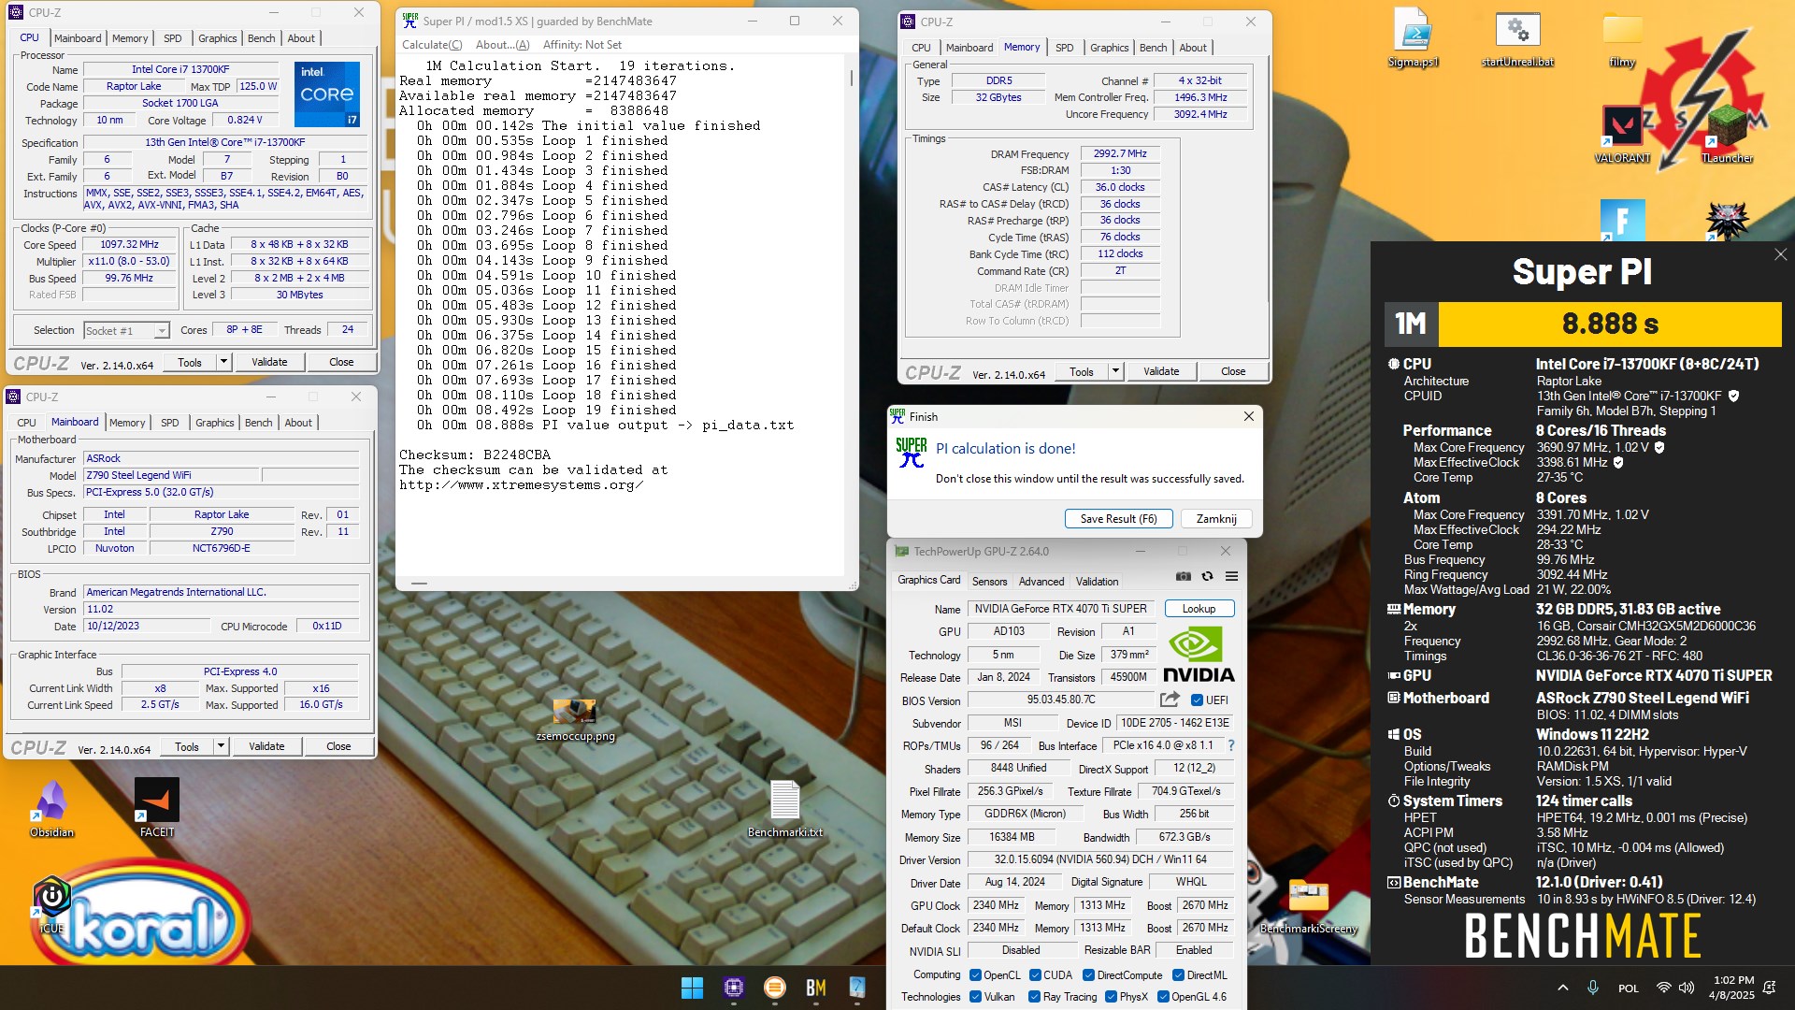Take a screenshot in GPU-Z using camera icon

[x=1183, y=576]
